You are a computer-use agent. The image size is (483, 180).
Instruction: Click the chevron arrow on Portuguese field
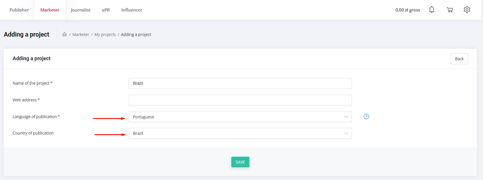[x=346, y=117]
